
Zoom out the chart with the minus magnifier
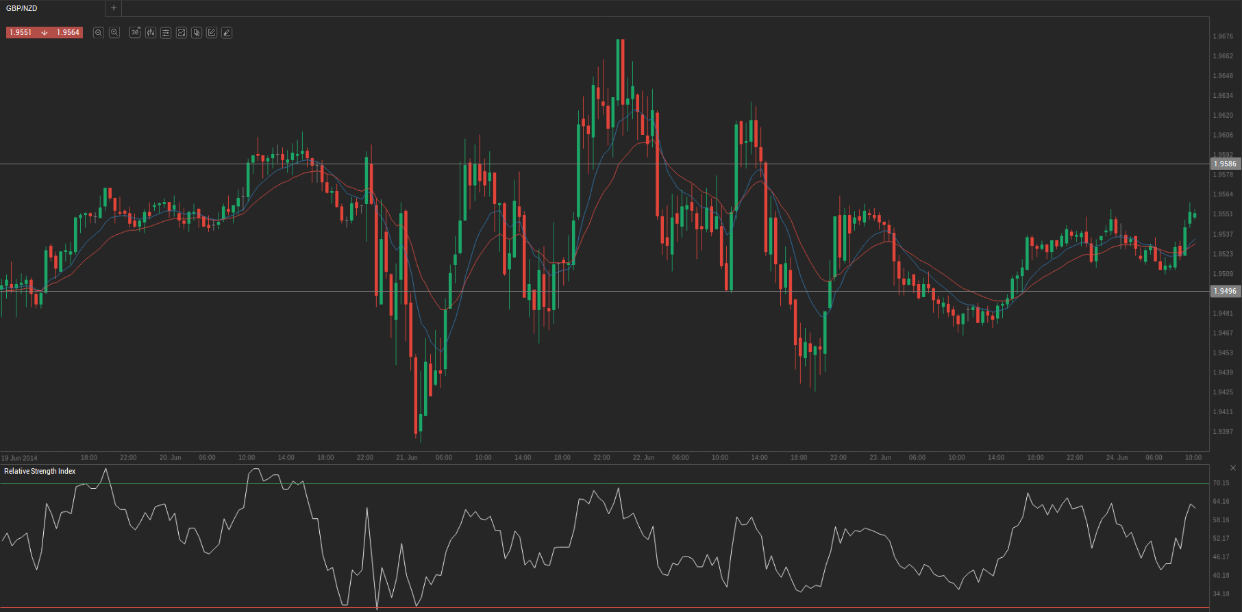(99, 33)
